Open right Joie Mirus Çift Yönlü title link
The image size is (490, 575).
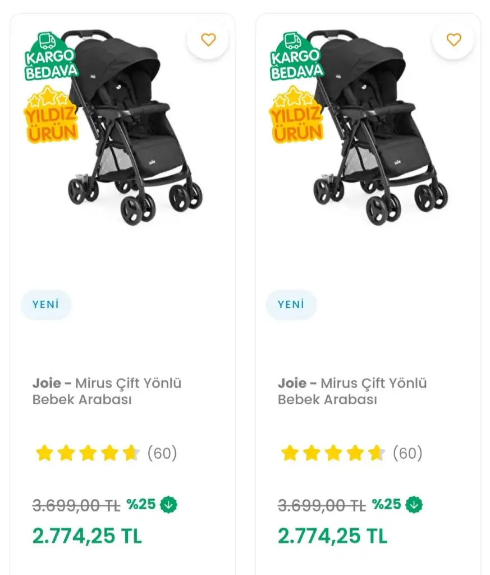click(x=352, y=391)
